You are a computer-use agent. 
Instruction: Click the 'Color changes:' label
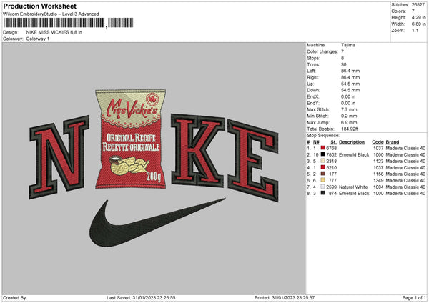tap(322, 51)
